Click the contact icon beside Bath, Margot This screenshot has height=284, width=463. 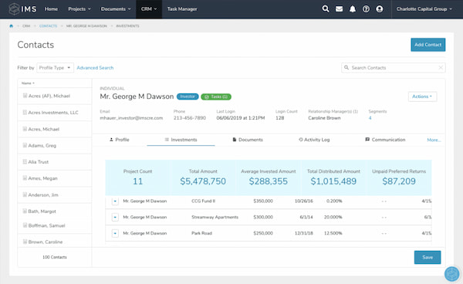25,211
